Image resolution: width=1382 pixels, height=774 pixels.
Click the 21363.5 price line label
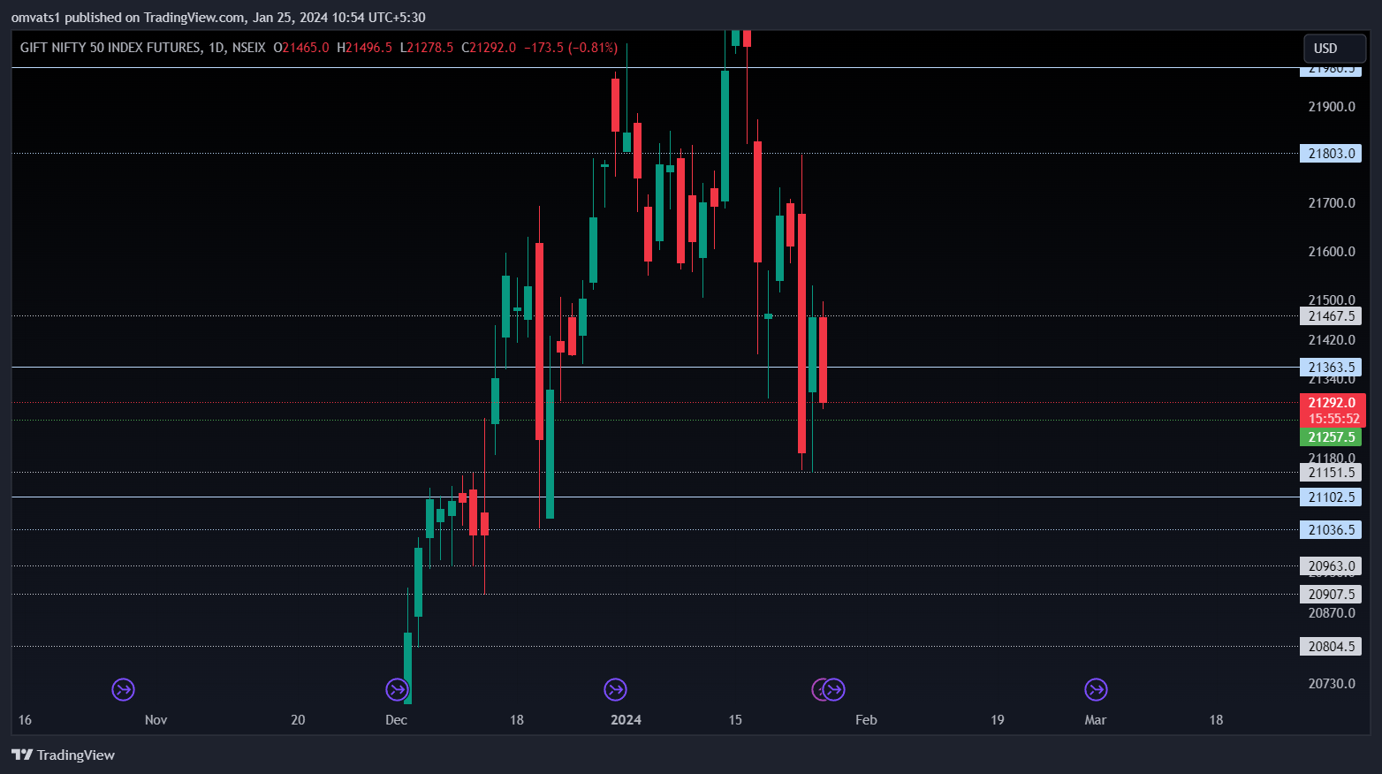click(1331, 368)
